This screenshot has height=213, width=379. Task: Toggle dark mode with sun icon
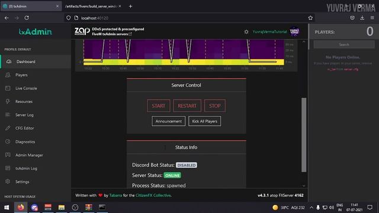246,31
